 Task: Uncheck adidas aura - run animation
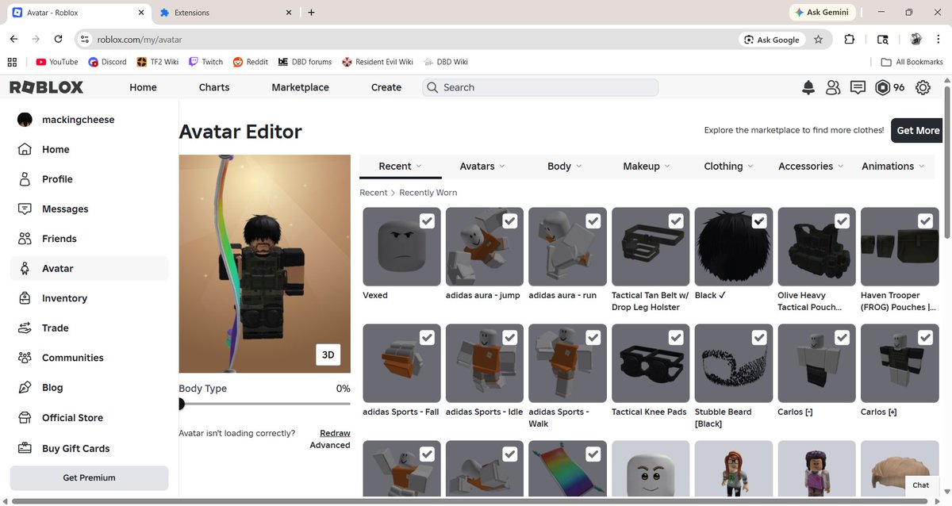click(593, 220)
